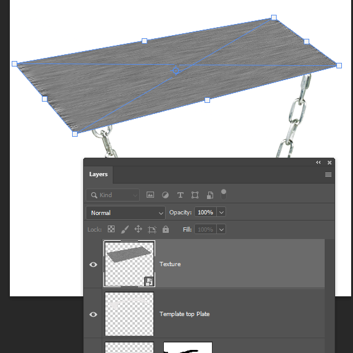
Task: Filter for shape layers icon
Action: pyautogui.click(x=195, y=195)
